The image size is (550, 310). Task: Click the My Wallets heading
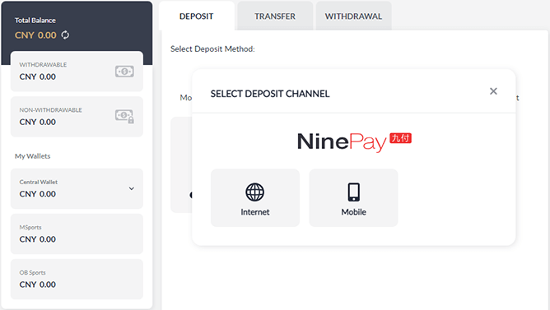[x=33, y=156]
